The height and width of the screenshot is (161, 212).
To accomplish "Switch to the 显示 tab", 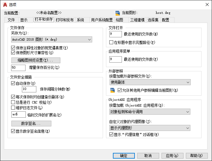I will pos(24,20).
